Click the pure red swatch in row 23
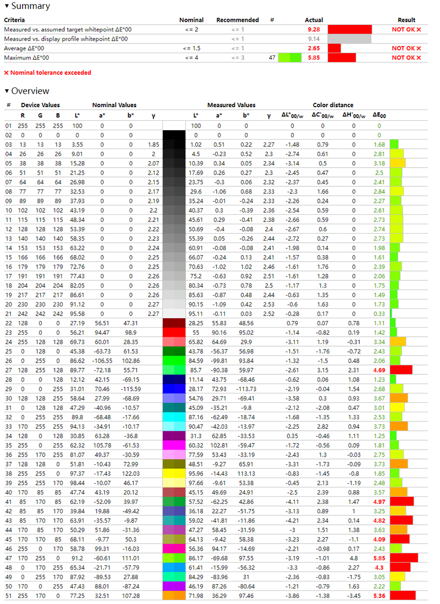 (x=175, y=333)
